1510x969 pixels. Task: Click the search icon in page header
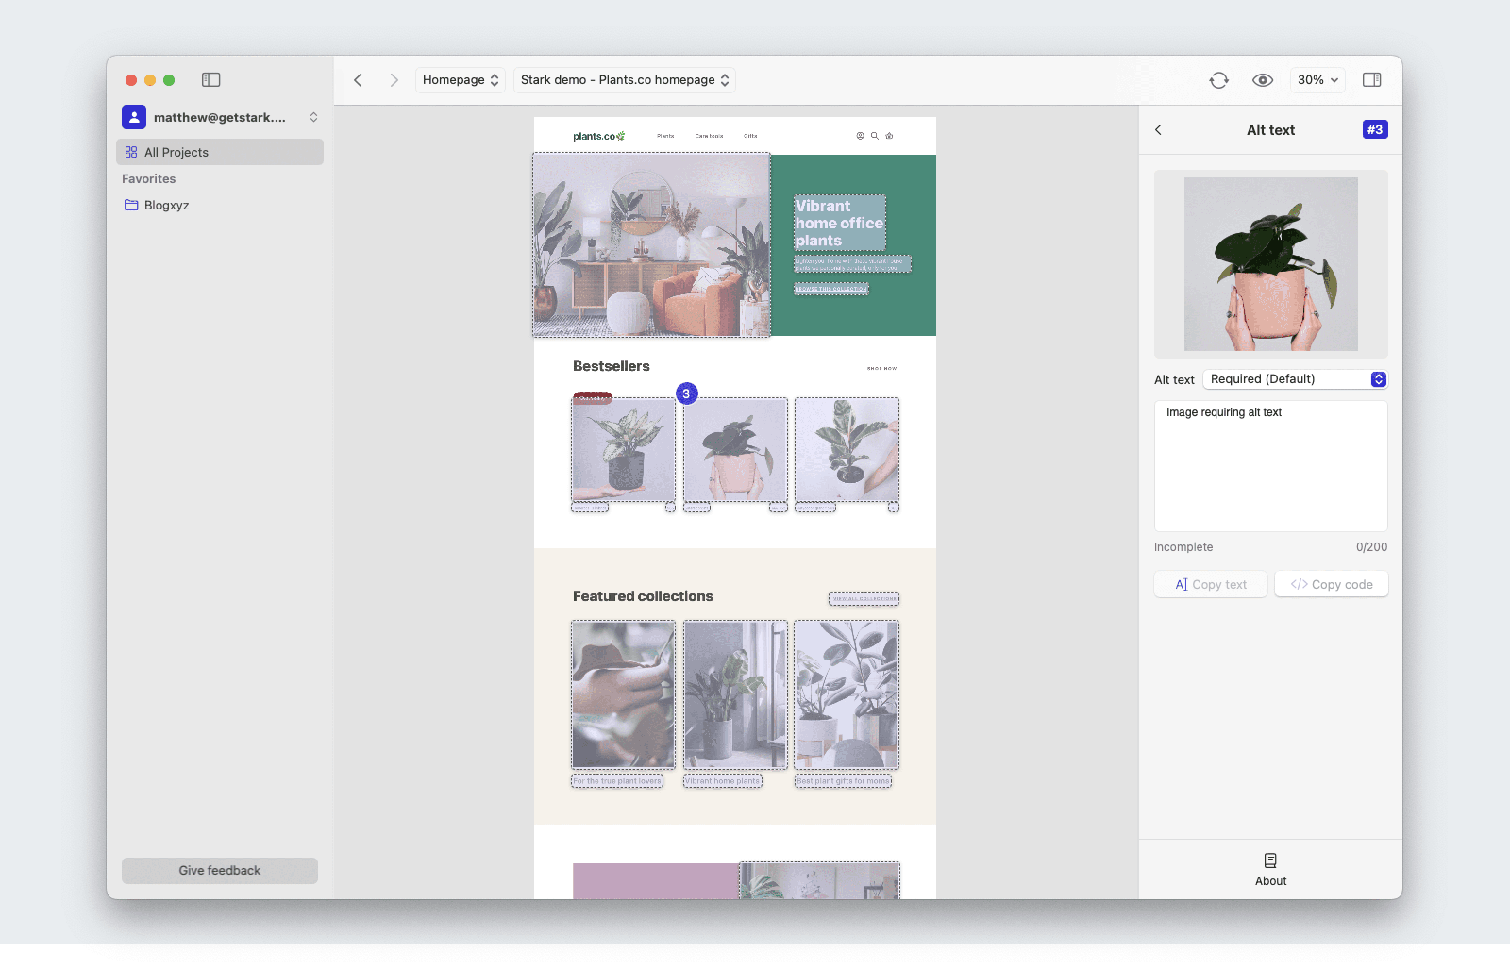pyautogui.click(x=874, y=136)
